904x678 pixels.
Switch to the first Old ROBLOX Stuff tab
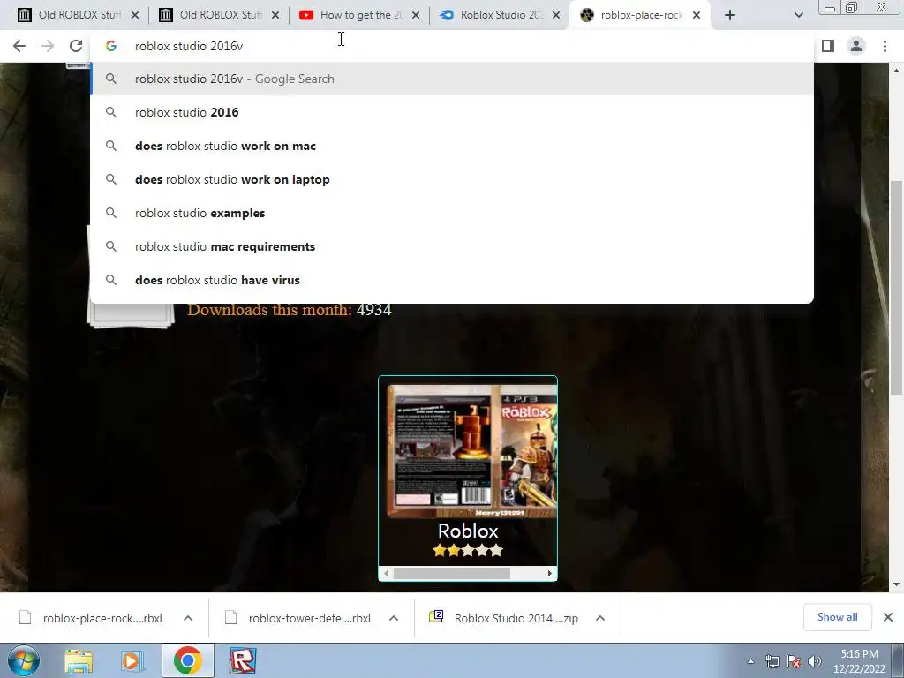(78, 15)
